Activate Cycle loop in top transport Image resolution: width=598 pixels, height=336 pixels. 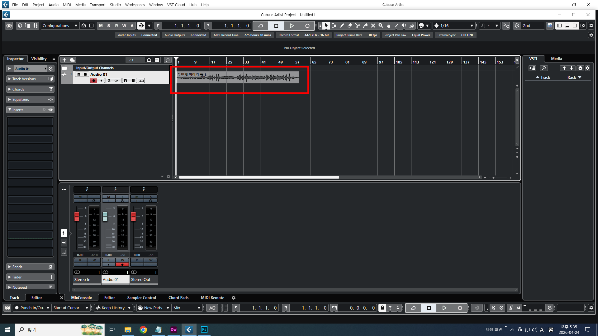261,26
